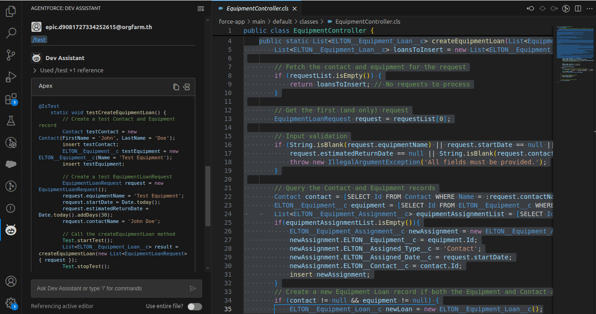Click the Dev Assistant name label

pos(65,58)
